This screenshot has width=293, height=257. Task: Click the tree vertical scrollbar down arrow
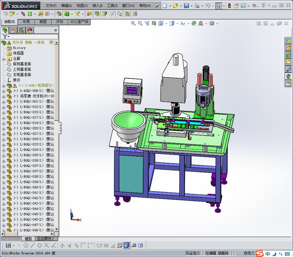[56, 229]
